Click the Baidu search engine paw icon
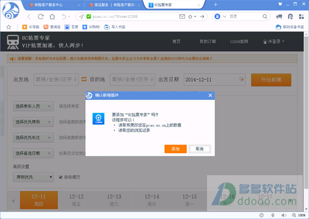The width and height of the screenshot is (309, 219). point(217,16)
